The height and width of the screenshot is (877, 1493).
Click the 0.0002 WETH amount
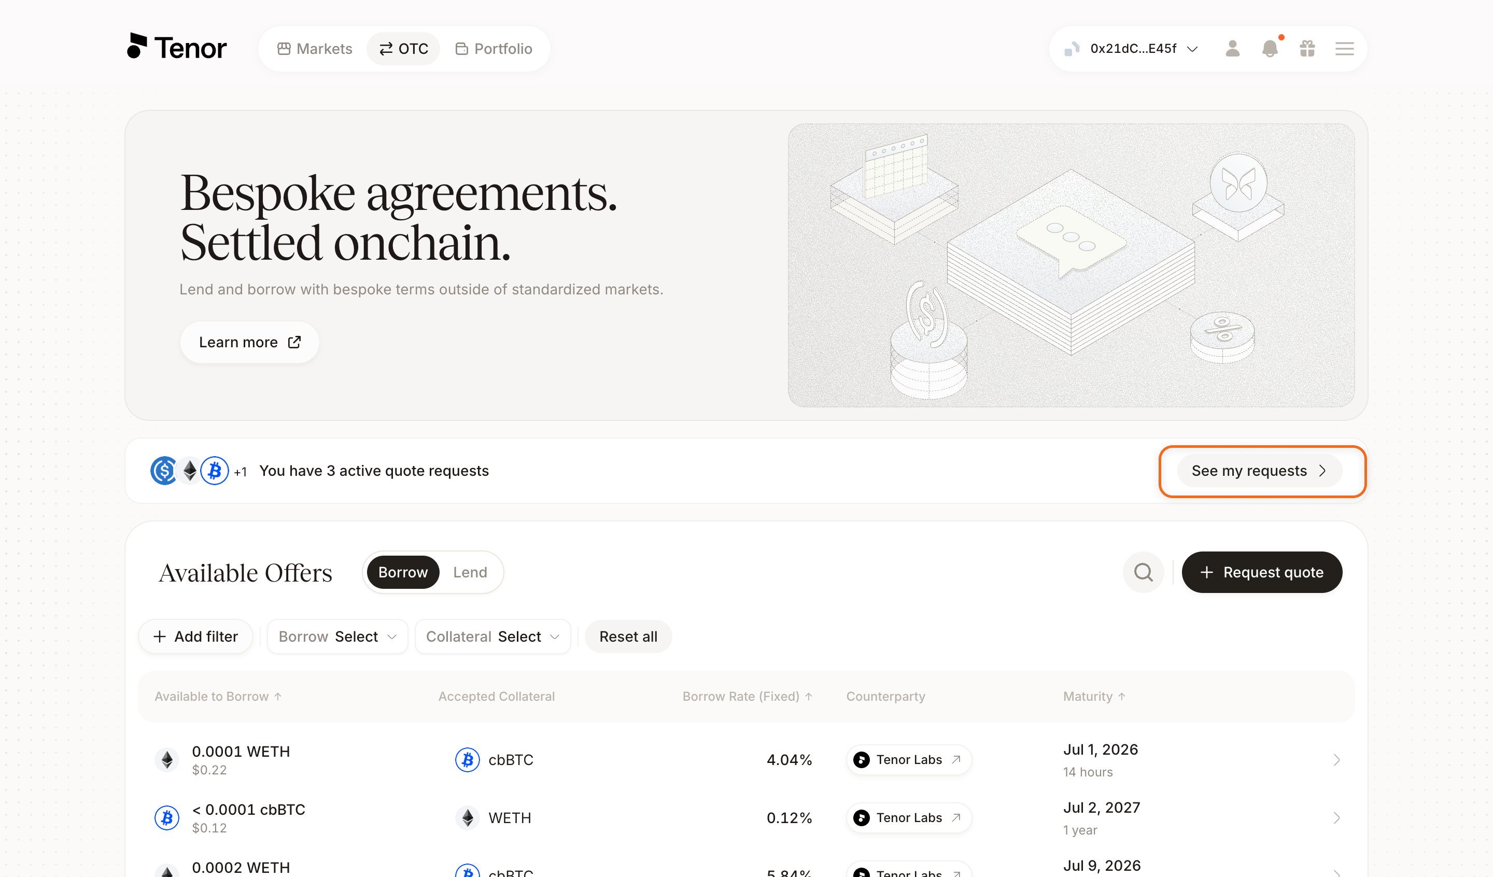[241, 868]
